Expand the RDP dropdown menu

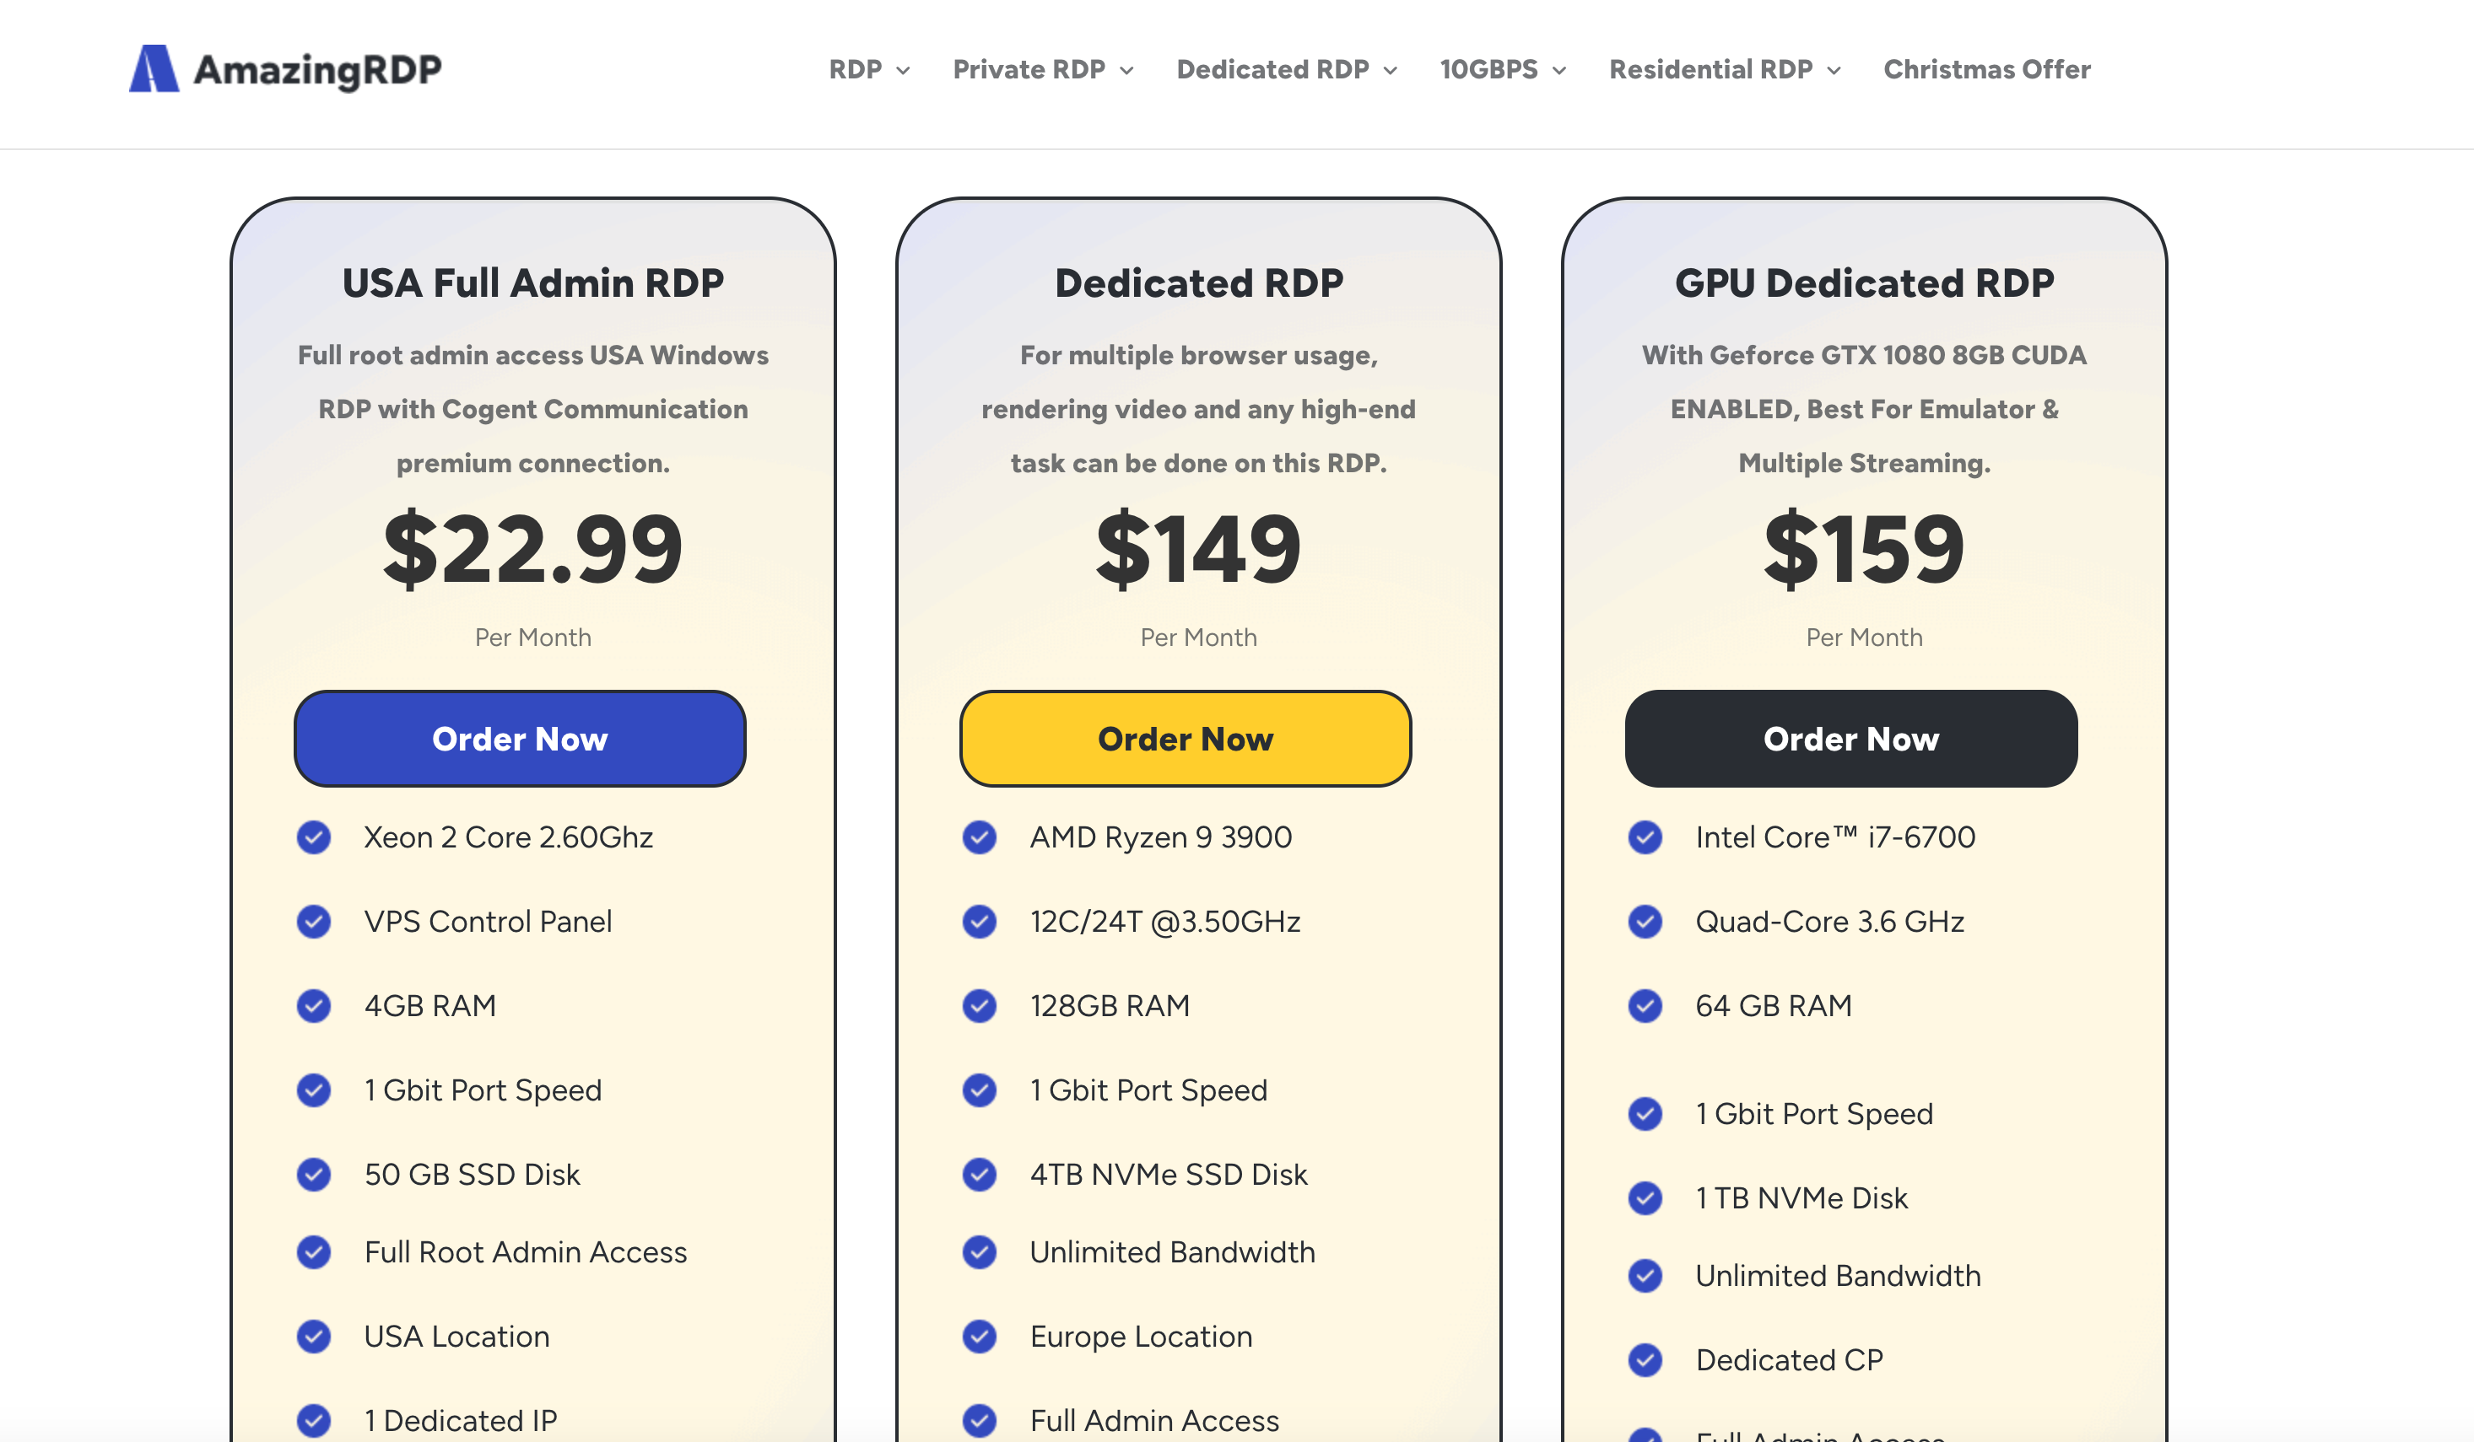tap(870, 70)
